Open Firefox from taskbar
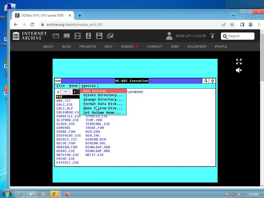Viewport: 264px width, 198px height. click(67, 194)
